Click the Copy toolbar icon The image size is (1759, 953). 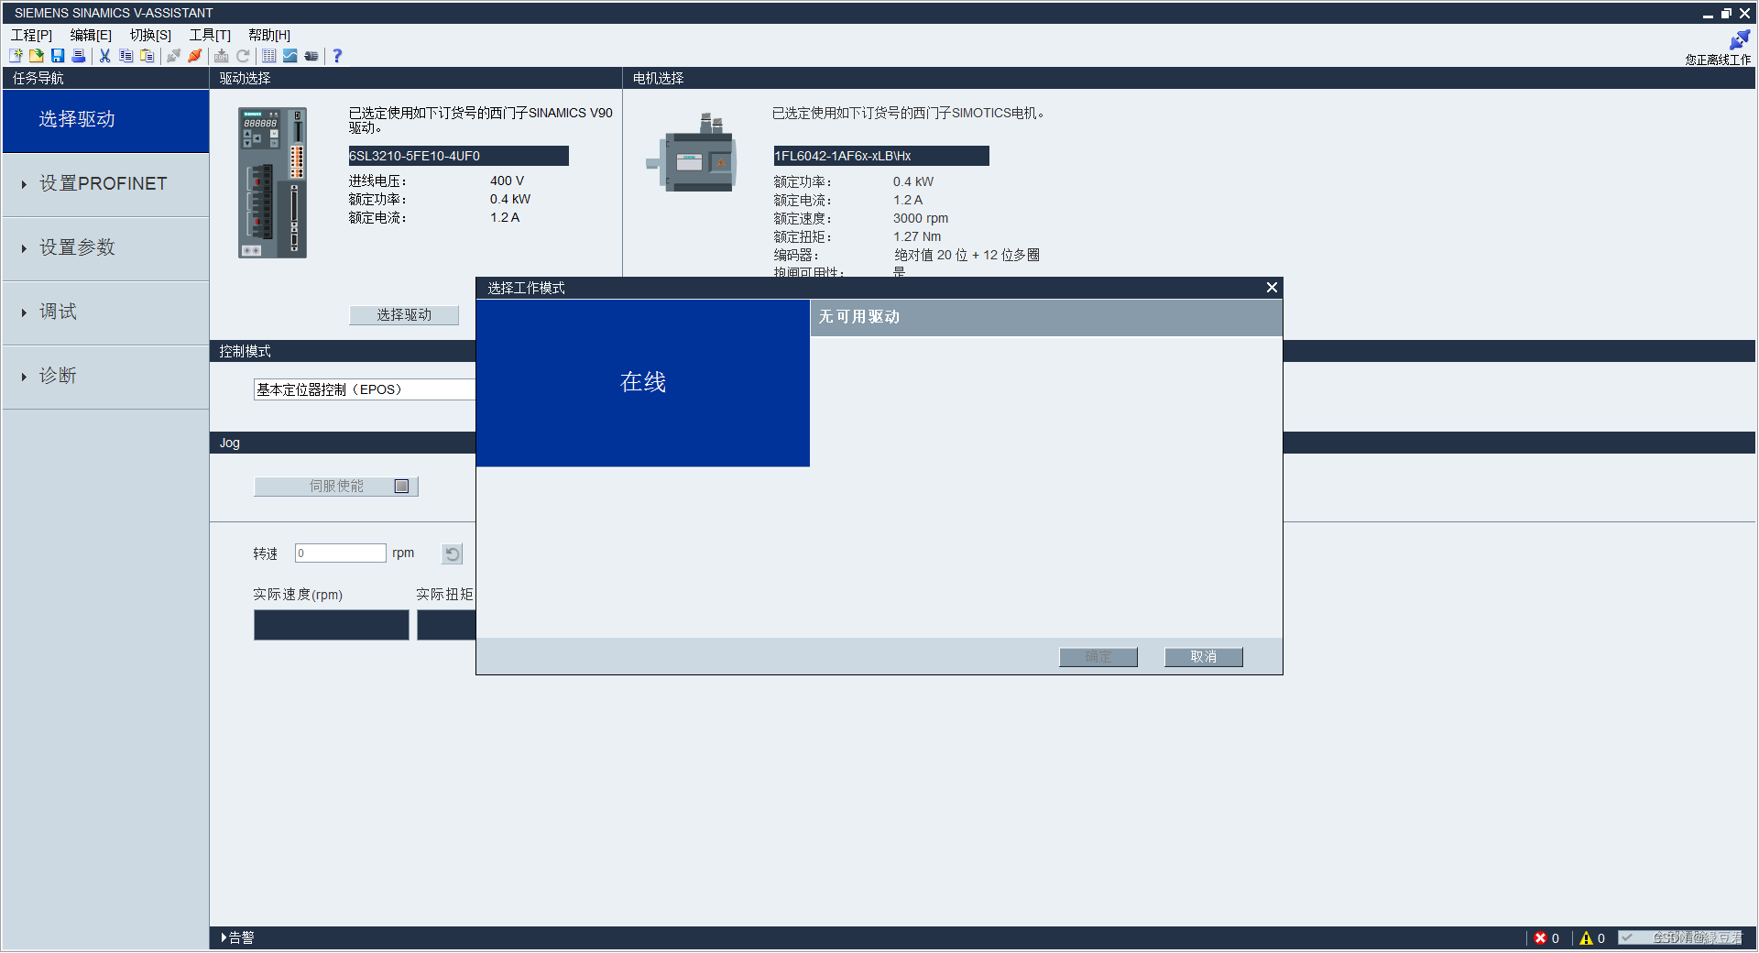click(x=126, y=56)
